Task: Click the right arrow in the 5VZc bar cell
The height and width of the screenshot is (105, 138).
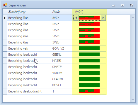Action: 103,18
